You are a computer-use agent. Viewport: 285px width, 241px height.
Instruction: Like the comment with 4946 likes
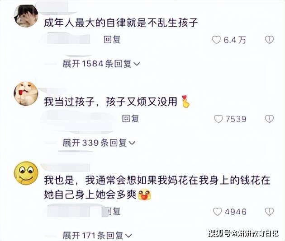[218, 212]
